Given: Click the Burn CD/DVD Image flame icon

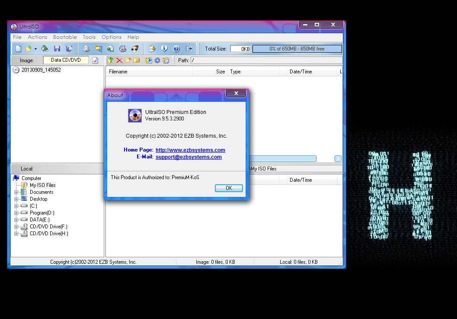Looking at the screenshot, I should coord(135,49).
